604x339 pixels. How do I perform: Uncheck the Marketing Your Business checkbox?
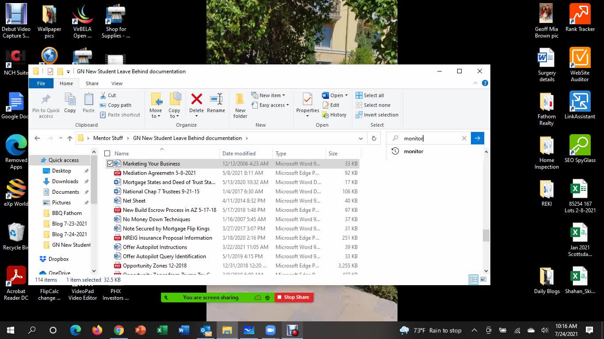click(110, 164)
